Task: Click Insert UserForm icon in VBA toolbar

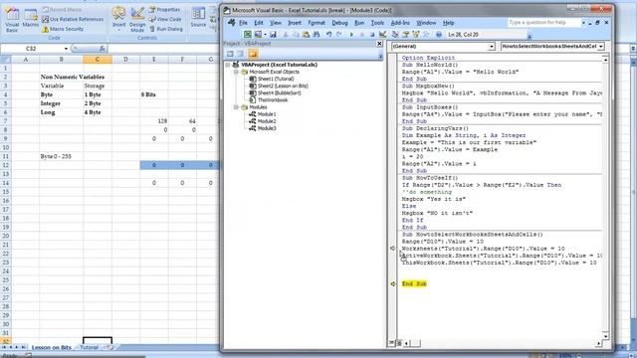Action: pyautogui.click(x=258, y=35)
